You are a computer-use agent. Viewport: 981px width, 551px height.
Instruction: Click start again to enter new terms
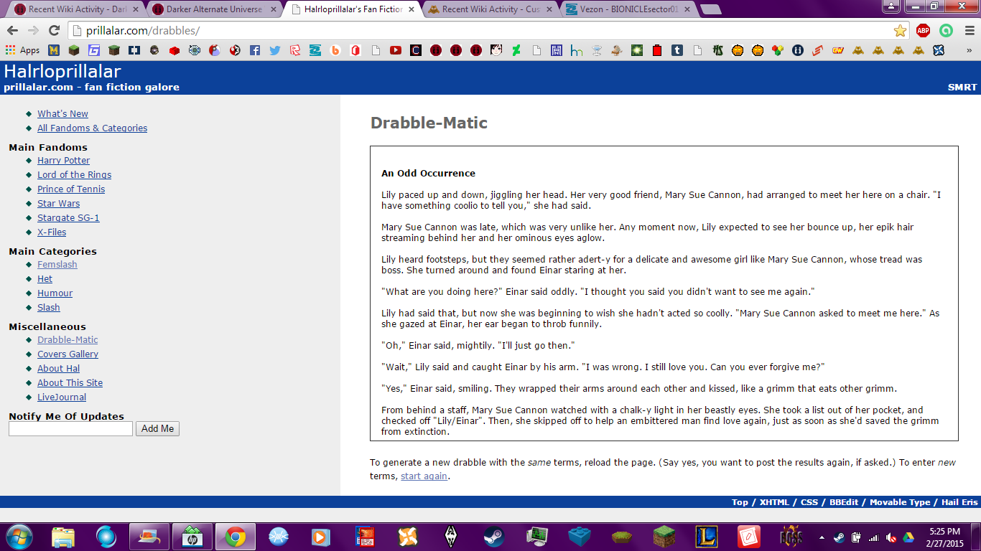pyautogui.click(x=424, y=476)
